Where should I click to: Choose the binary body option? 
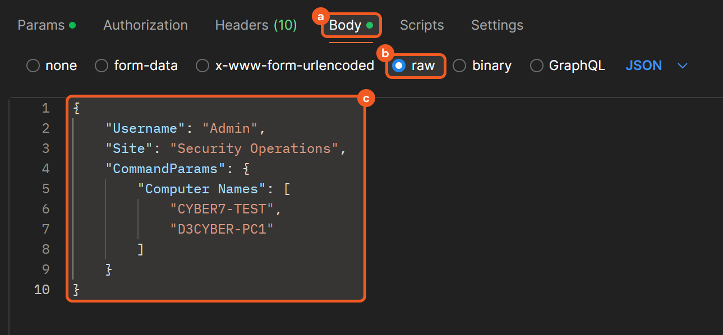459,66
